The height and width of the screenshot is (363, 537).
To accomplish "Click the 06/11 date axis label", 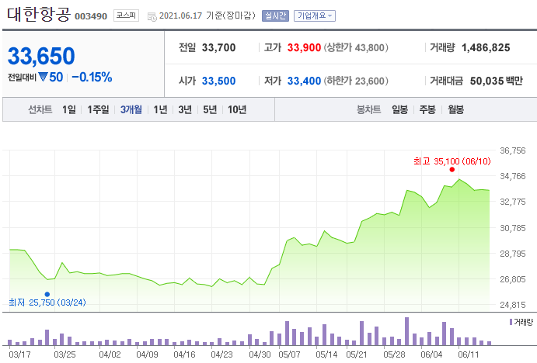I will (x=469, y=354).
